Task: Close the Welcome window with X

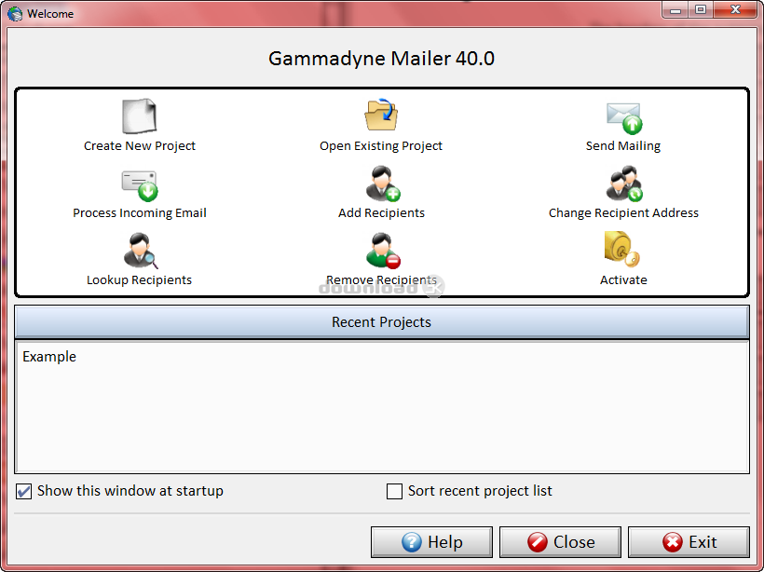Action: click(735, 9)
